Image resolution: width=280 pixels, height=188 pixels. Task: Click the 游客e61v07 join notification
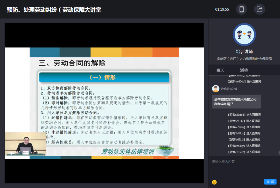[x=244, y=152]
